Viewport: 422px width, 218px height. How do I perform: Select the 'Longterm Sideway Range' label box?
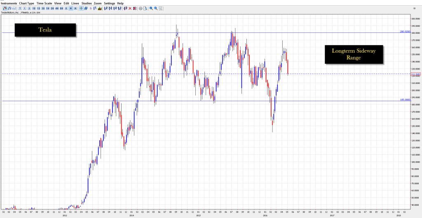(x=354, y=54)
